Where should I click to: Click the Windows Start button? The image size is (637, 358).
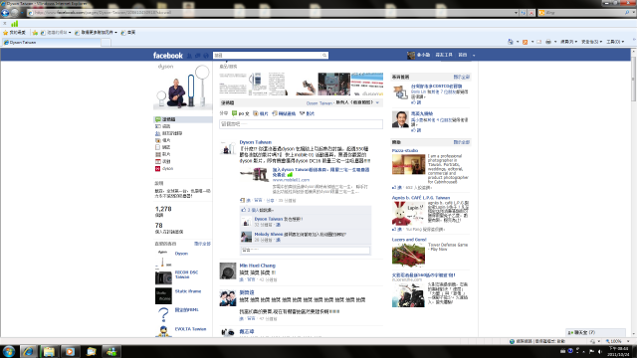(8, 351)
